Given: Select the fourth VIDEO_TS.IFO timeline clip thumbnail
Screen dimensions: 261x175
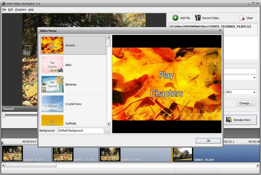Looking at the screenshot, I should [x=183, y=154].
